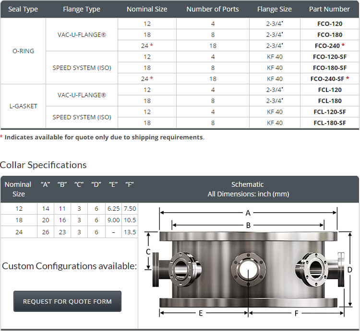Click the FCL-120-SF part number

click(x=329, y=112)
